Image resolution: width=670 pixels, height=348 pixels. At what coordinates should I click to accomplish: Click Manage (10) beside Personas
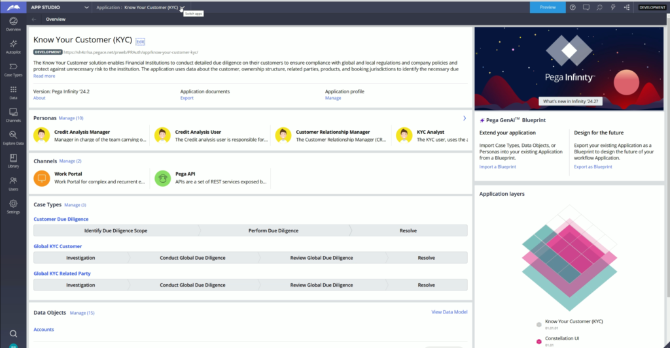71,118
